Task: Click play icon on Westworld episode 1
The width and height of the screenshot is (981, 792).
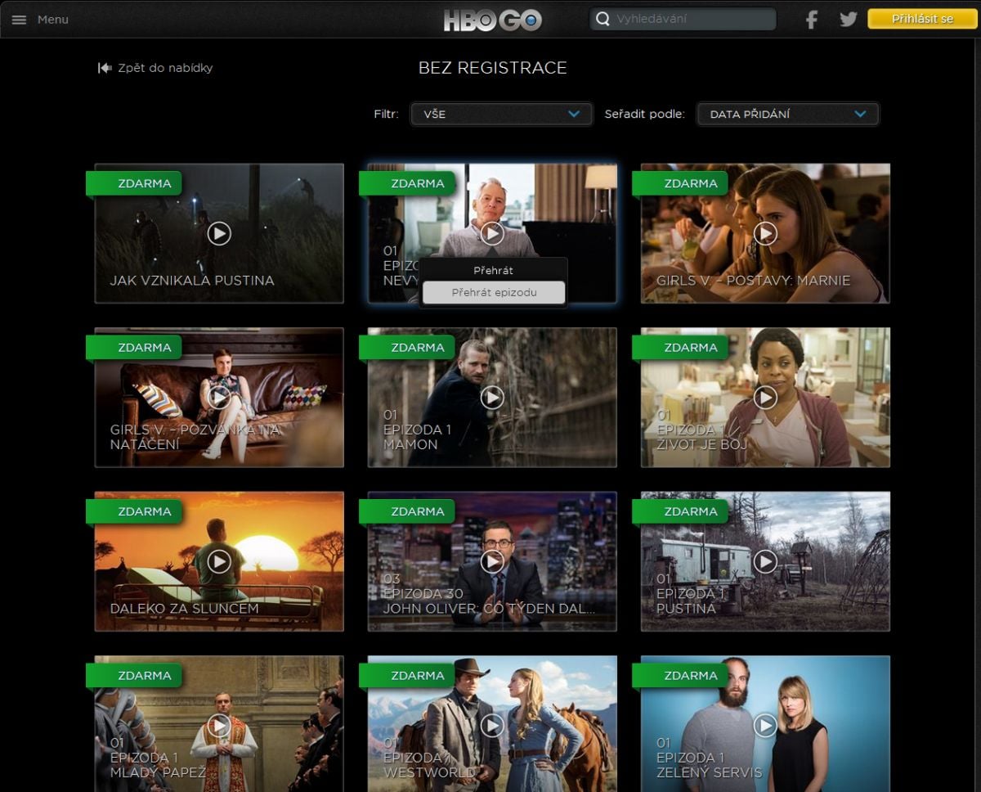Action: tap(492, 725)
